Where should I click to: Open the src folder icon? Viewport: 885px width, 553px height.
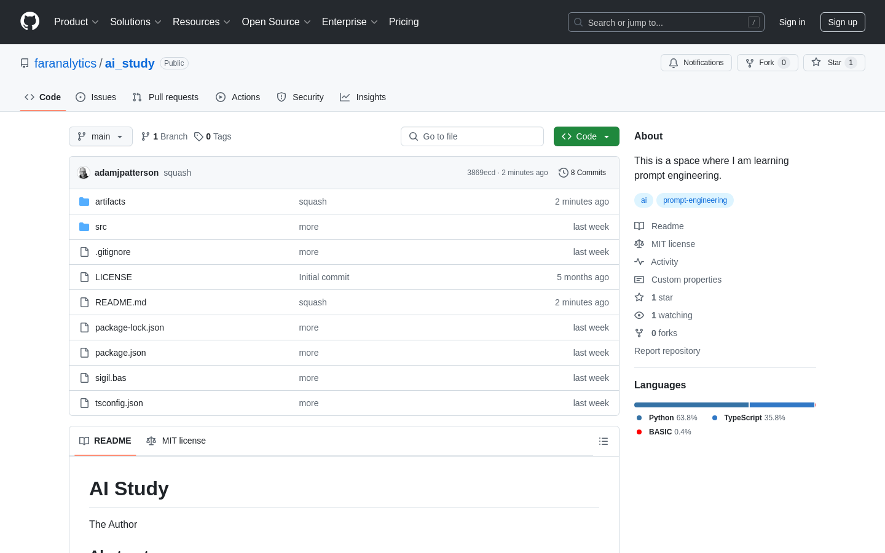84,227
